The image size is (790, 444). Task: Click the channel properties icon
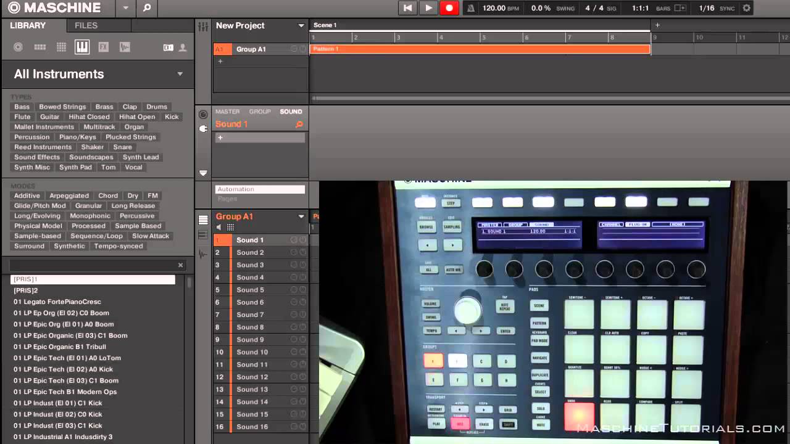[x=203, y=115]
